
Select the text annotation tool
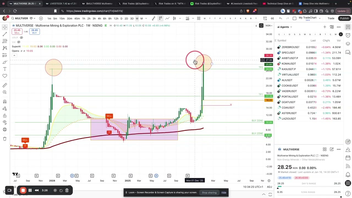[5, 69]
